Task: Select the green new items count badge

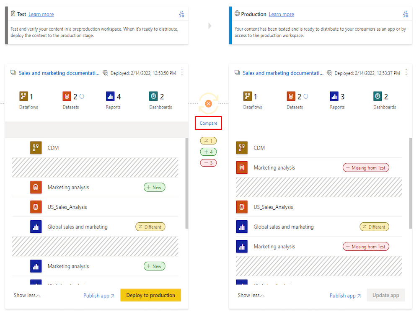Action: 208,152
